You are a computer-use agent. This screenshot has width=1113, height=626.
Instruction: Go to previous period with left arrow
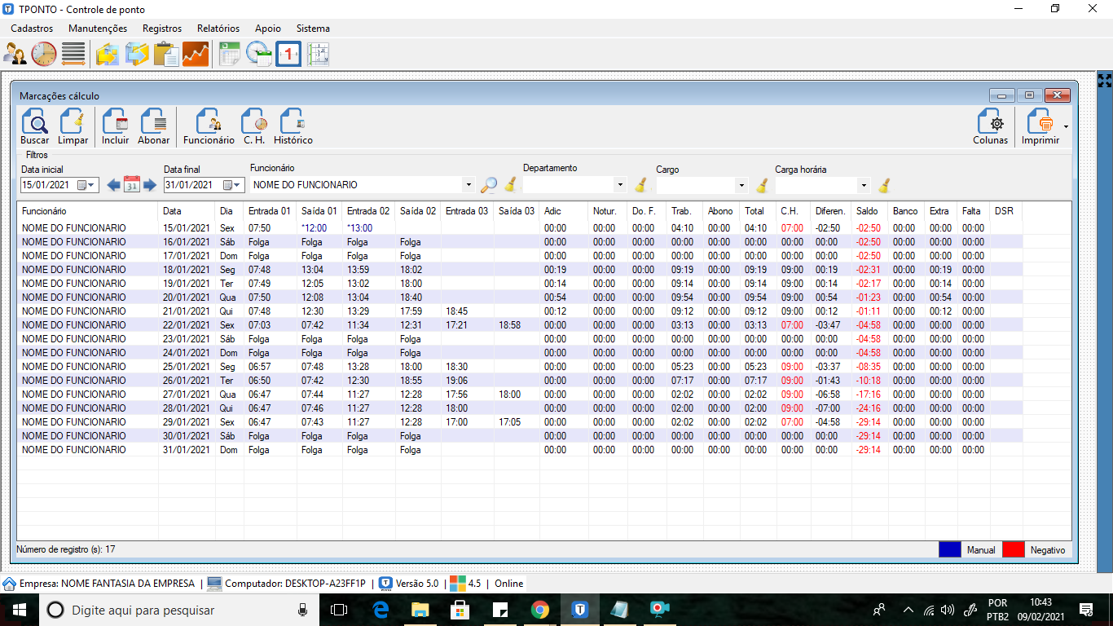click(114, 184)
